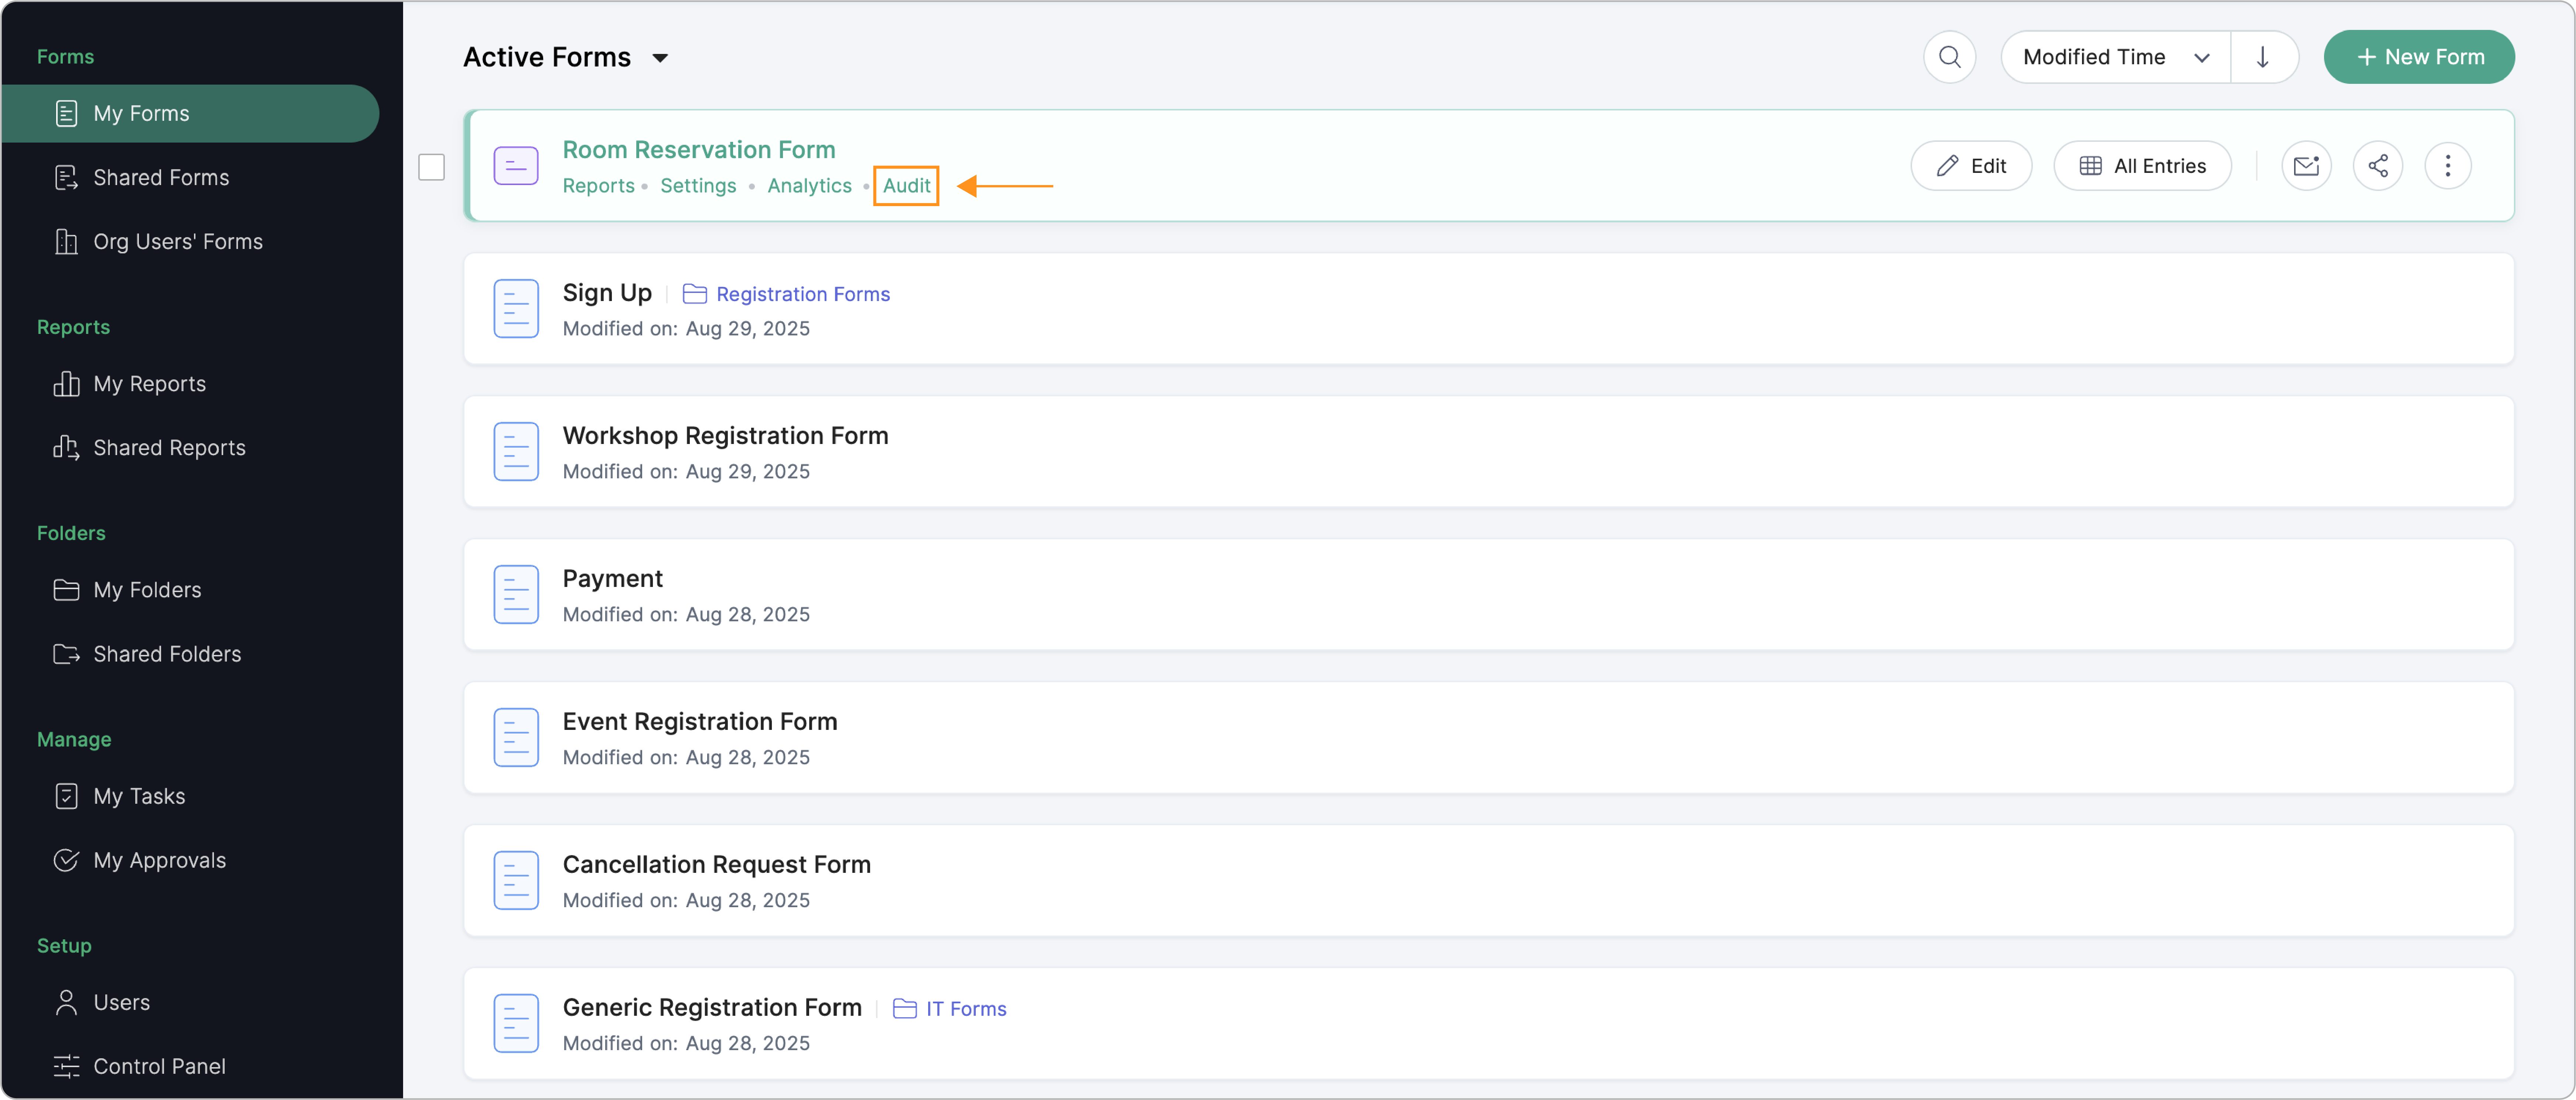Screen dimensions: 2576x1100
Task: Open Analytics link under Room Reservation Form
Action: (x=809, y=186)
